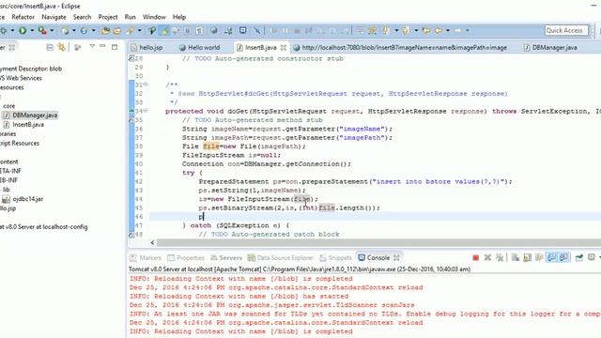
Task: Toggle Link with Editor in Project Explorer
Action: (x=61, y=47)
